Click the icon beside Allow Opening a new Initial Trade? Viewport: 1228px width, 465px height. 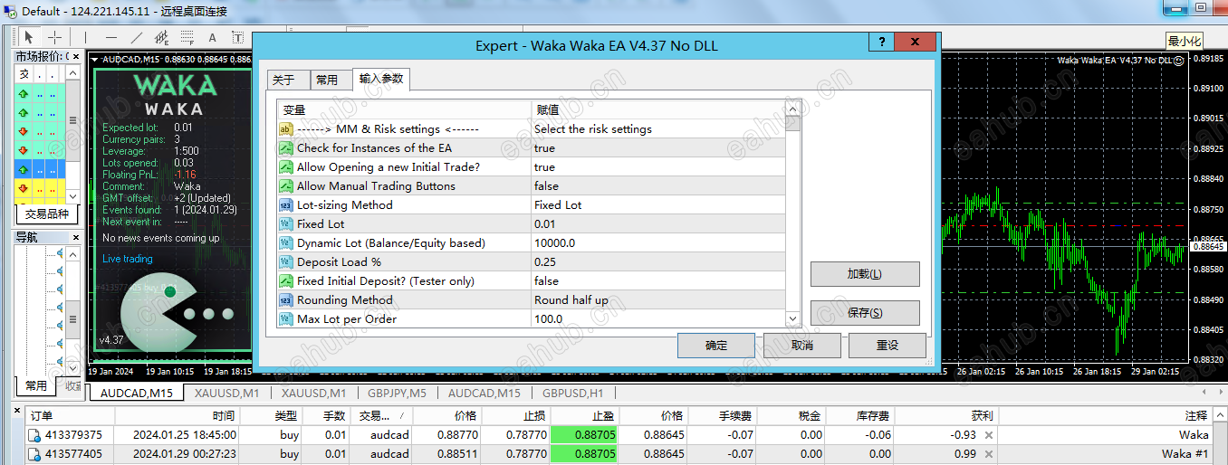(x=286, y=167)
